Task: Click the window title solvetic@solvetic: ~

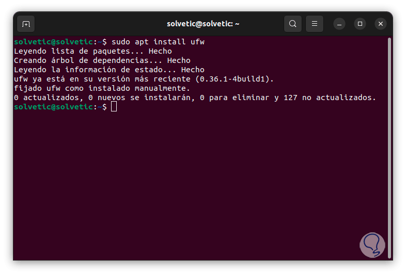Action: coord(203,24)
